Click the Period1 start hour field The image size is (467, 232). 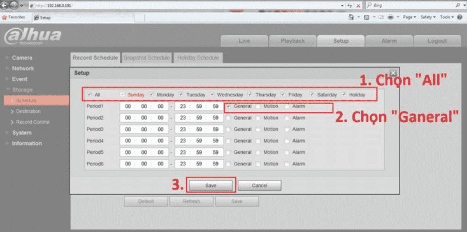tap(128, 107)
